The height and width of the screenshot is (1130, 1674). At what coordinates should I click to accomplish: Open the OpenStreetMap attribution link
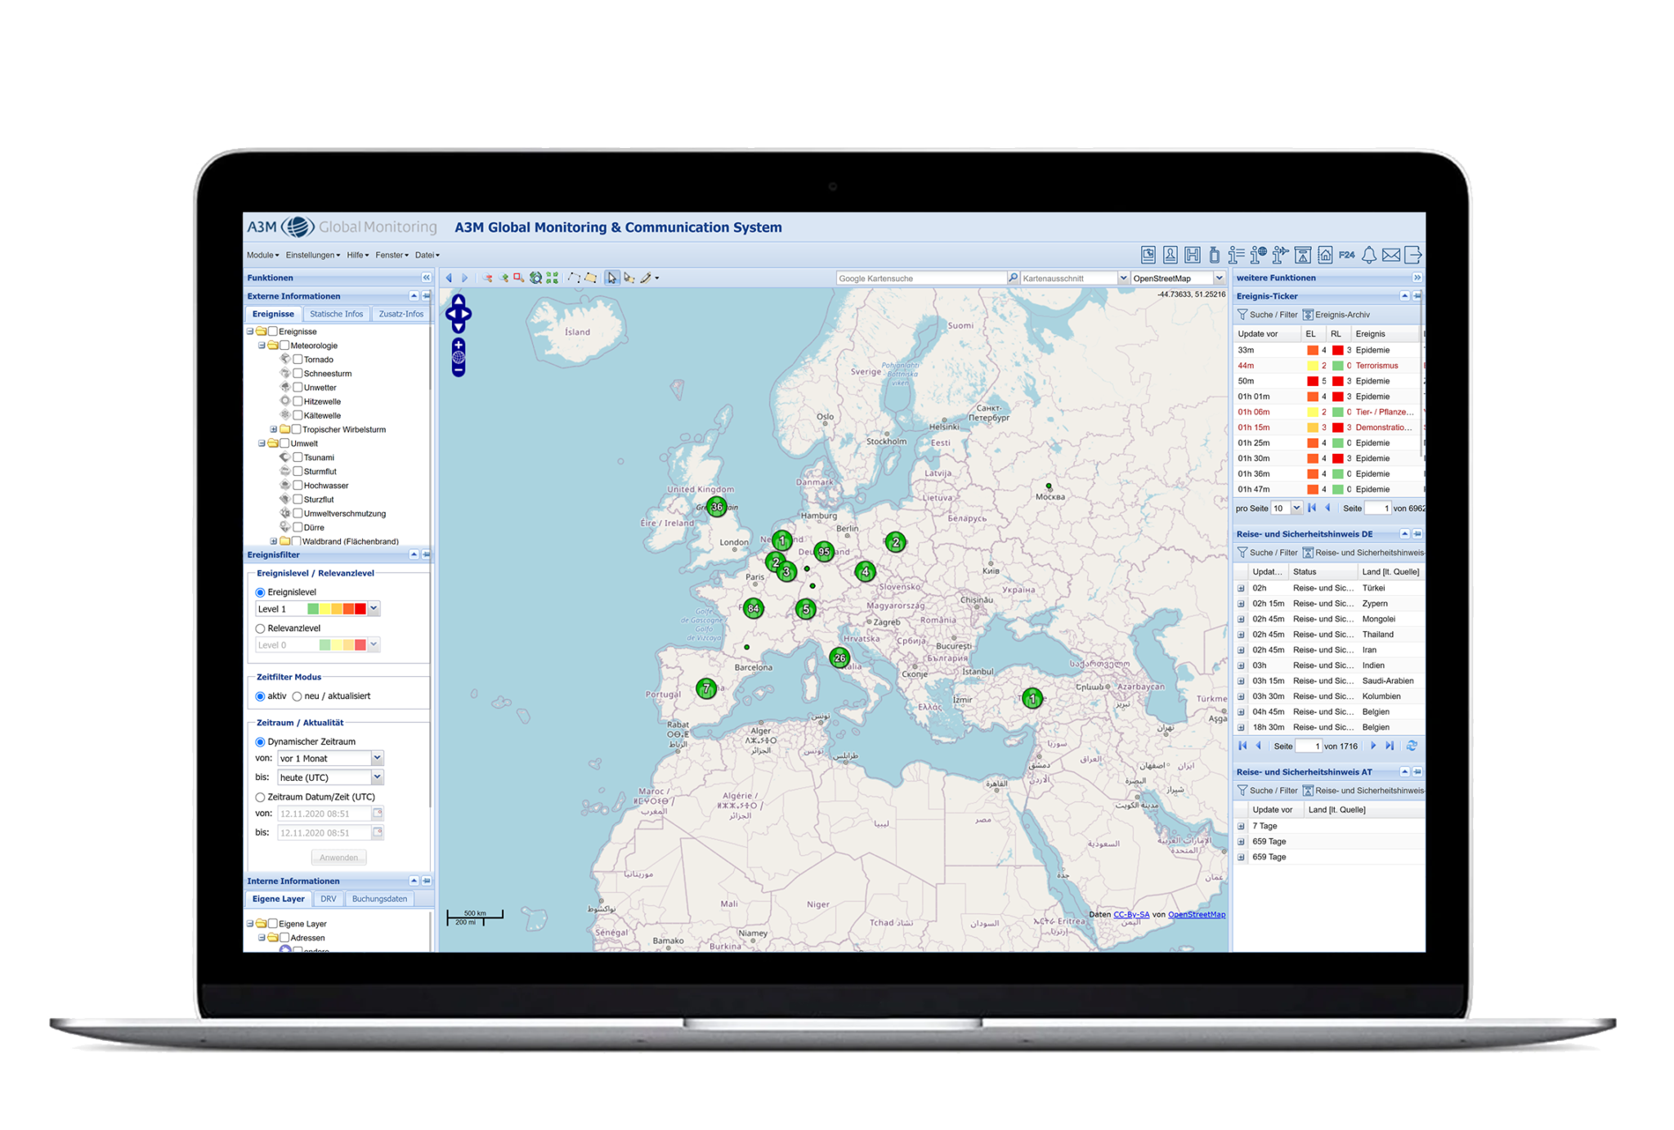1197,915
